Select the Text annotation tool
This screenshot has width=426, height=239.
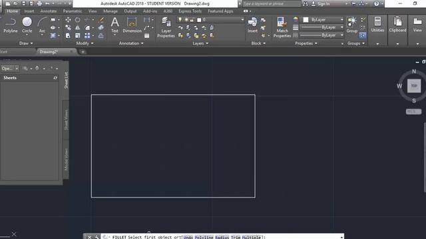pos(115,25)
